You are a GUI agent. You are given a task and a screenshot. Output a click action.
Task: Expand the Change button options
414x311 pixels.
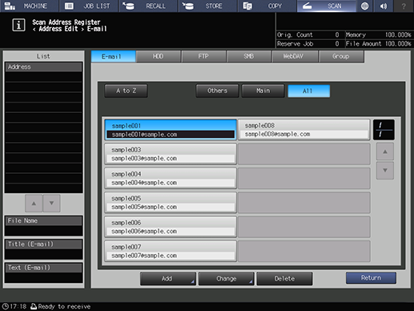(x=226, y=279)
